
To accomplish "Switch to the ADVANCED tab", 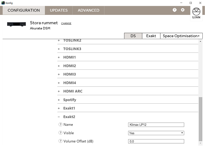I will click(x=88, y=10).
